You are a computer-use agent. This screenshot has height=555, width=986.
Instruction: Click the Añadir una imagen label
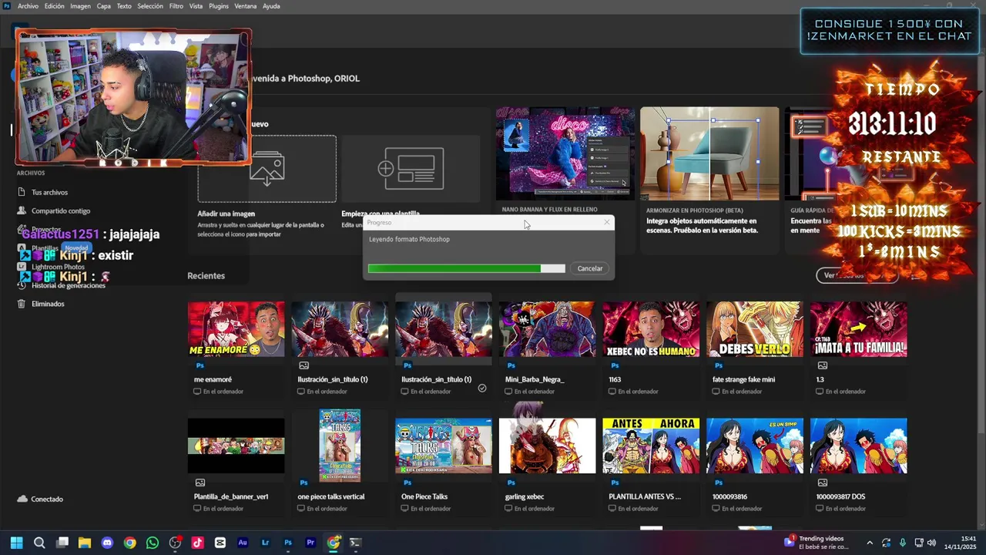point(226,214)
